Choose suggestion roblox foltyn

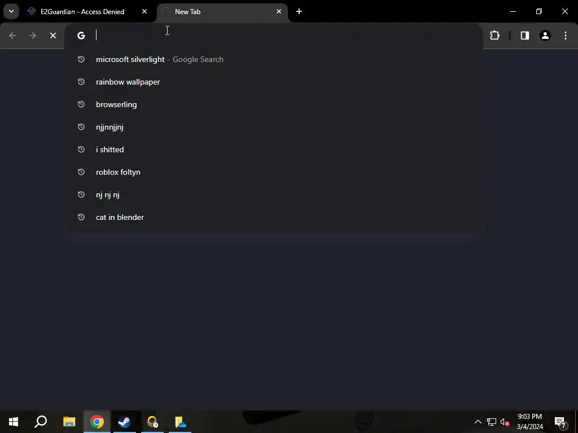click(274, 172)
